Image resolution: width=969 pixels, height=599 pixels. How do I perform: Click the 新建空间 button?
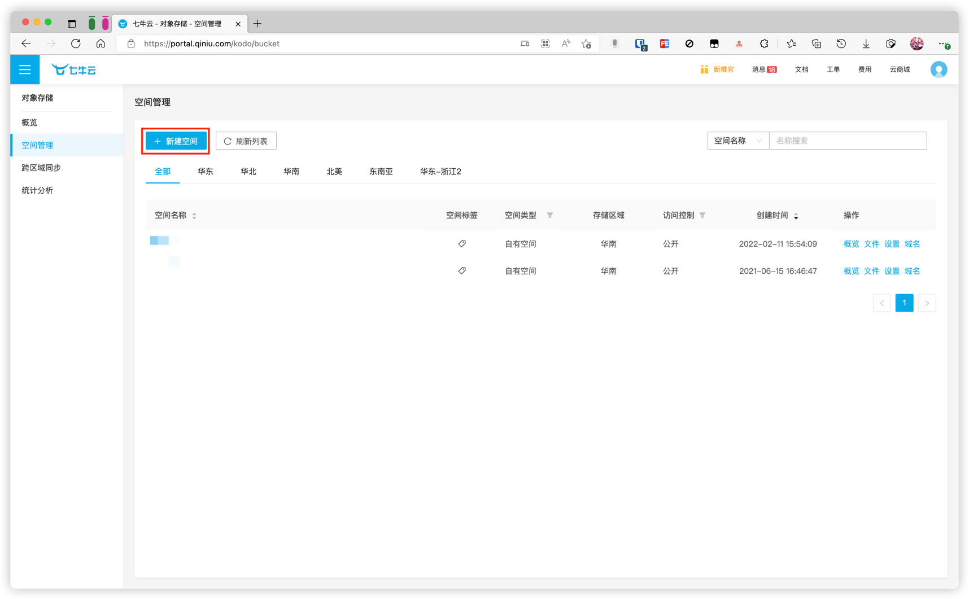[x=176, y=141]
